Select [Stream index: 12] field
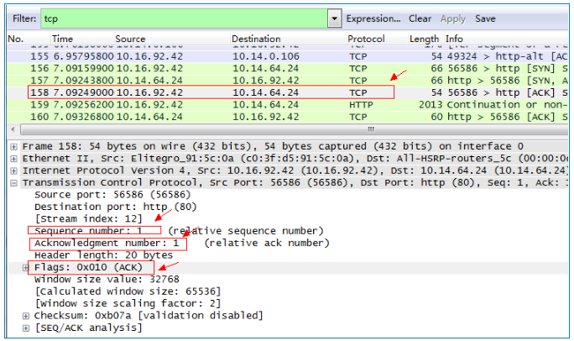Screen dimensions: 574x341 tap(88, 219)
